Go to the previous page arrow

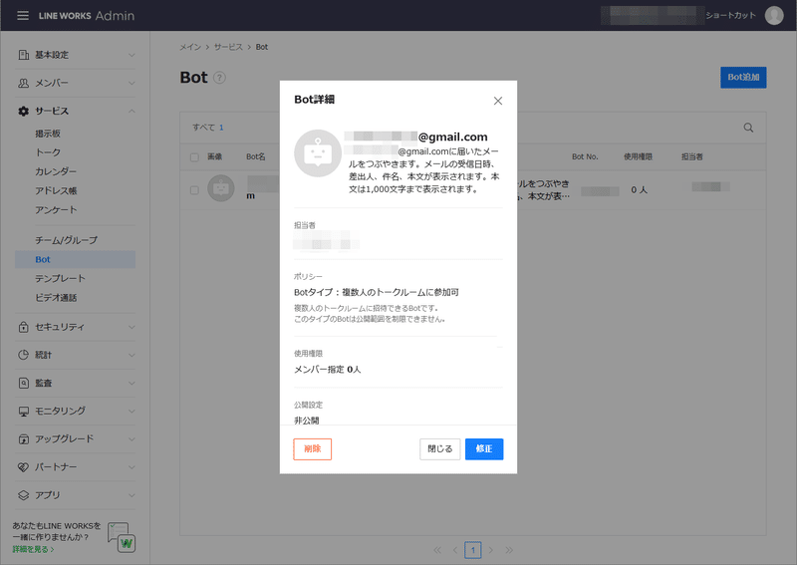point(455,550)
